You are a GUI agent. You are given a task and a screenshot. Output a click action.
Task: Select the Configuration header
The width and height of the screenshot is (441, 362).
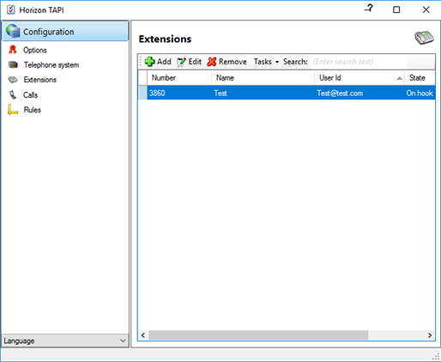point(65,31)
